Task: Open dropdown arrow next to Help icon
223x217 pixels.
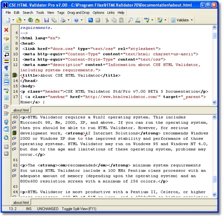Action: pos(82,20)
